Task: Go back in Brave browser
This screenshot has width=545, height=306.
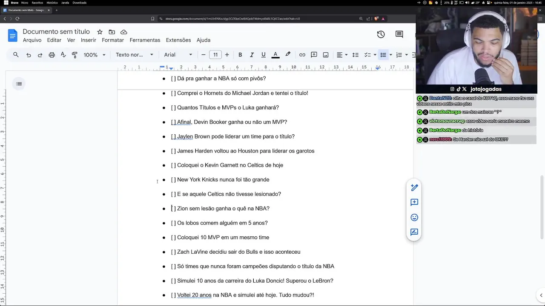Action: coord(5,19)
